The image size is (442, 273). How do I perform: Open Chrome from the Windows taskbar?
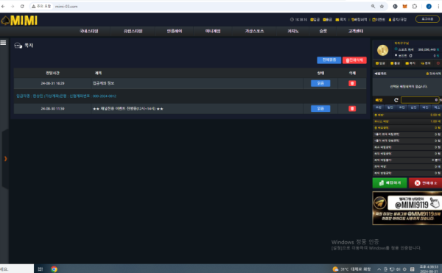54,269
